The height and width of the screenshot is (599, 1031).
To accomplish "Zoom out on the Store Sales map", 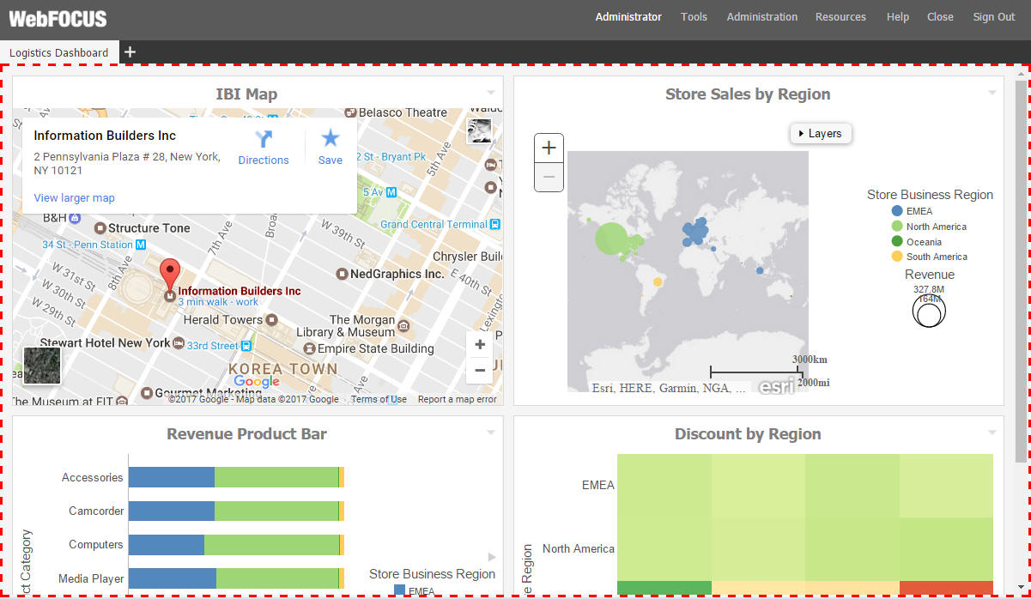I will [x=549, y=177].
